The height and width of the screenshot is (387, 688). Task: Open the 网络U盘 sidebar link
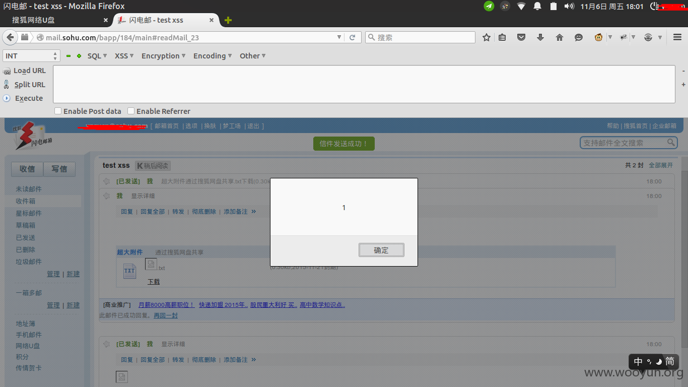tap(28, 346)
